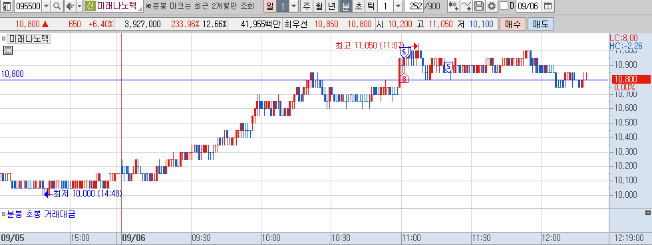Click the +6.40% change rate
The width and height of the screenshot is (652, 245).
coord(100,24)
